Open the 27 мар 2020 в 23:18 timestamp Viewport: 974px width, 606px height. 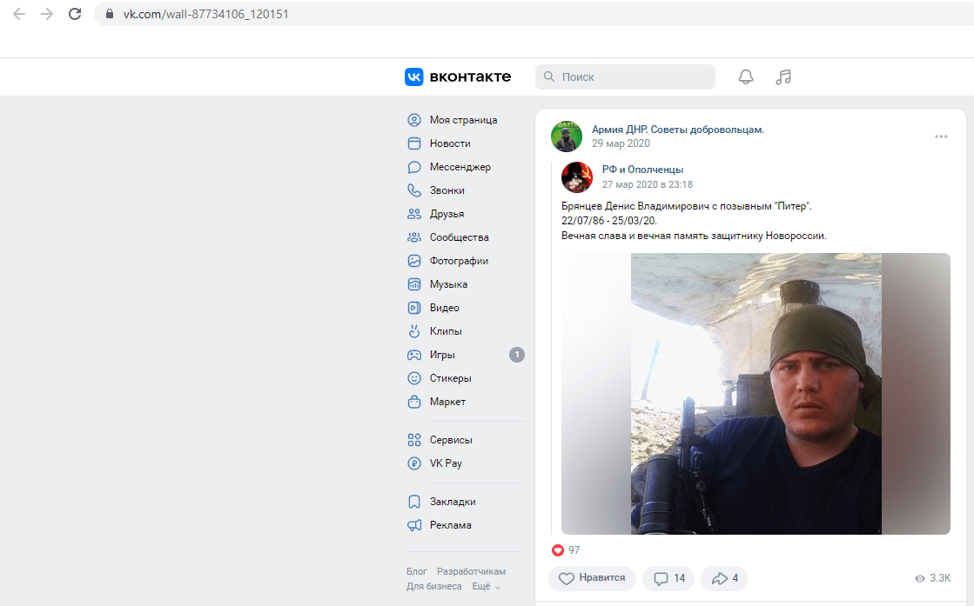coord(648,184)
